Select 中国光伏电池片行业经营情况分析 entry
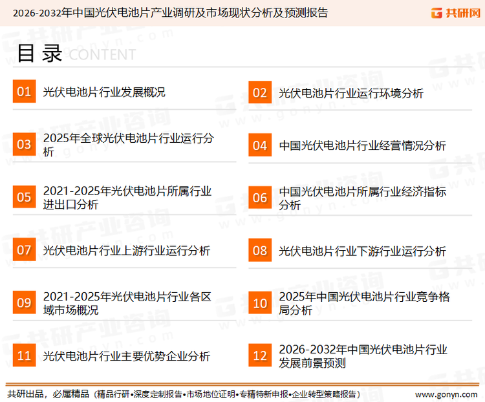 pyautogui.click(x=362, y=145)
